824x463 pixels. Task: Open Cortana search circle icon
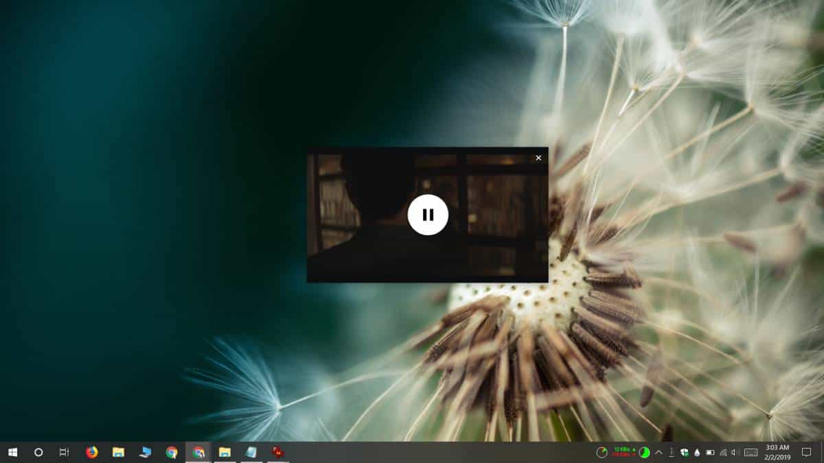point(38,452)
